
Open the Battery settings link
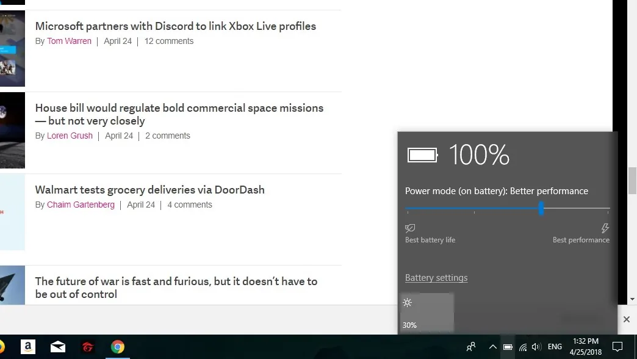point(436,278)
